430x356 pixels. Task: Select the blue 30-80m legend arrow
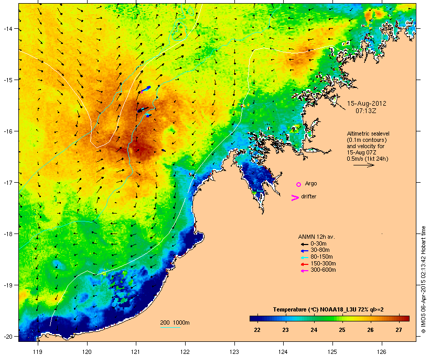[305, 251]
